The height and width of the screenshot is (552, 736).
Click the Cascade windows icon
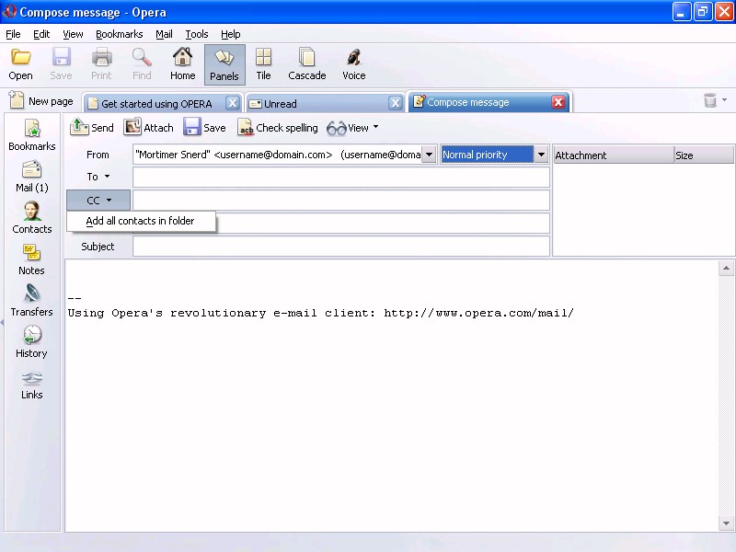tap(307, 64)
